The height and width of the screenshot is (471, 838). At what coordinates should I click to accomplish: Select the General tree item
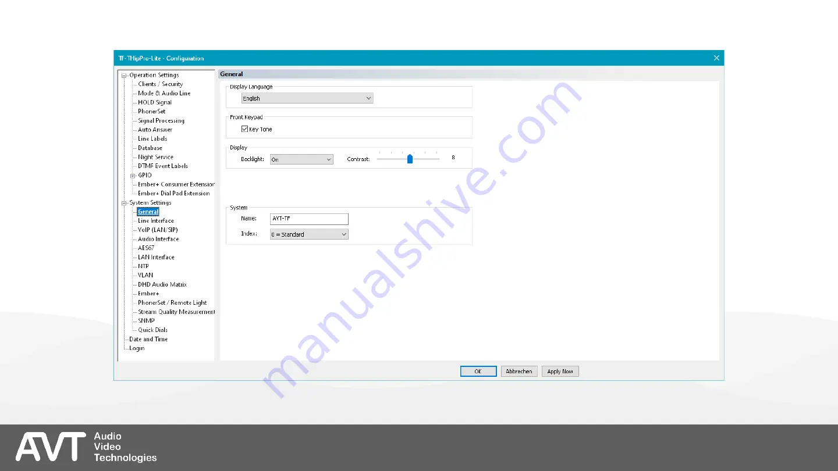click(x=148, y=212)
